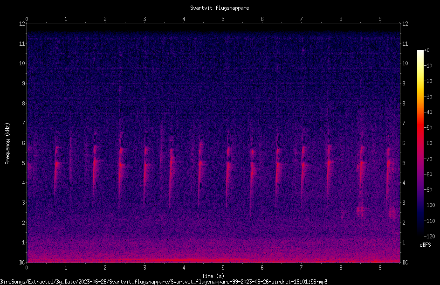Click the 'Frequency (kHz)' axis label
Image resolution: width=440 pixels, height=285 pixels.
pos(7,144)
